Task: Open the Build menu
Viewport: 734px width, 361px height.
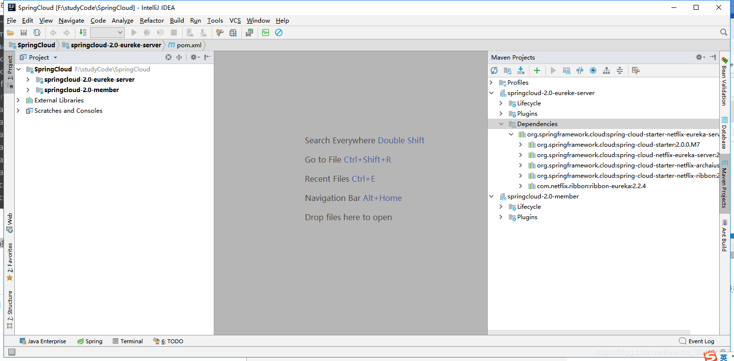Action: [177, 21]
